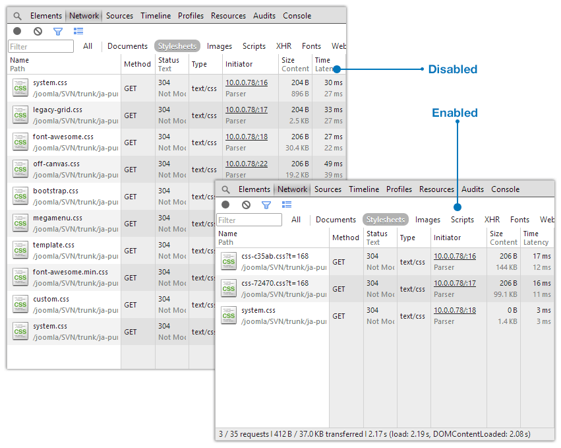Click the clear icon in the front DevTools window
The height and width of the screenshot is (448, 561).
click(x=246, y=205)
